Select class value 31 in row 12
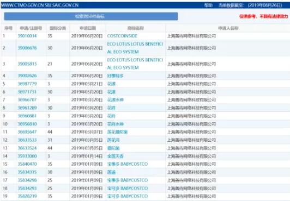This screenshot has width=290, height=201. click(50, 140)
